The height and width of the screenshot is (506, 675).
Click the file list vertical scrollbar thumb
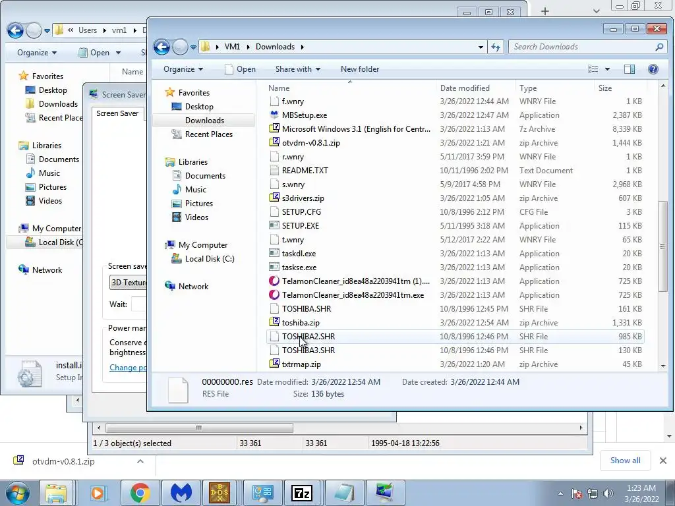pyautogui.click(x=662, y=246)
